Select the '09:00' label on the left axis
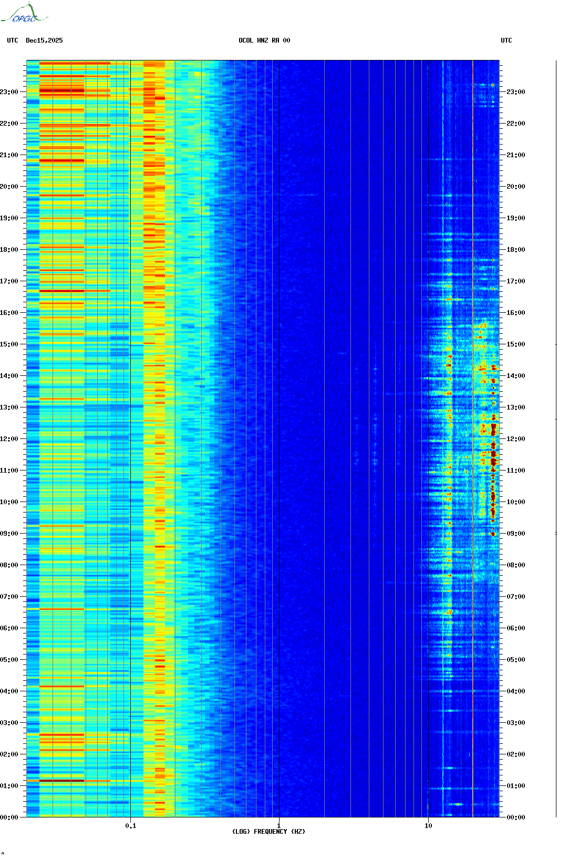This screenshot has height=859, width=579. click(x=9, y=534)
